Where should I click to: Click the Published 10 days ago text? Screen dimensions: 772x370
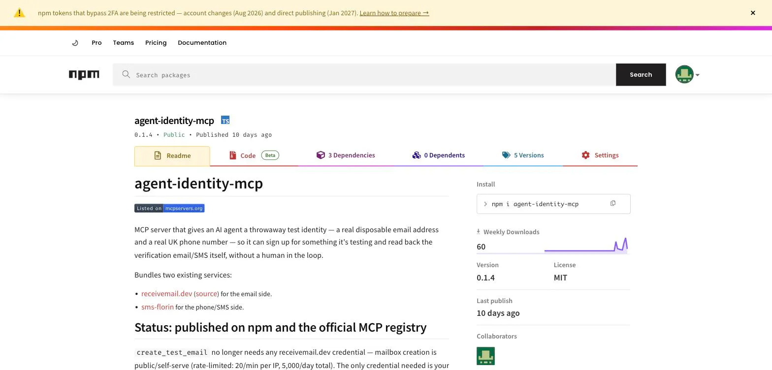(234, 135)
